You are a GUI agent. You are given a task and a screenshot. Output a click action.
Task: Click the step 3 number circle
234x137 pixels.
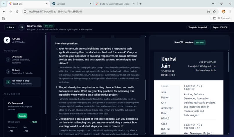tap(8, 82)
